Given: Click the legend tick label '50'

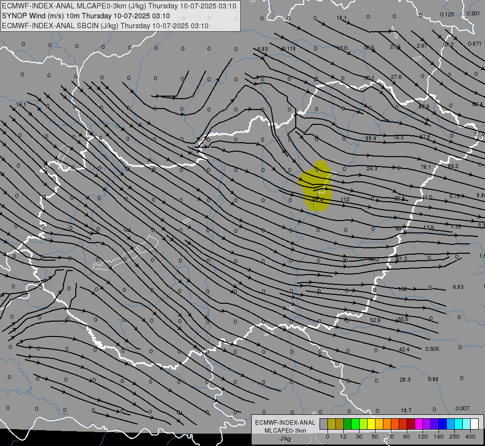Looking at the screenshot, I should tap(375, 437).
